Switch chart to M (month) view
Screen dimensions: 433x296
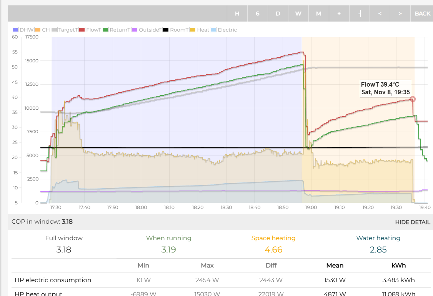[x=318, y=13]
